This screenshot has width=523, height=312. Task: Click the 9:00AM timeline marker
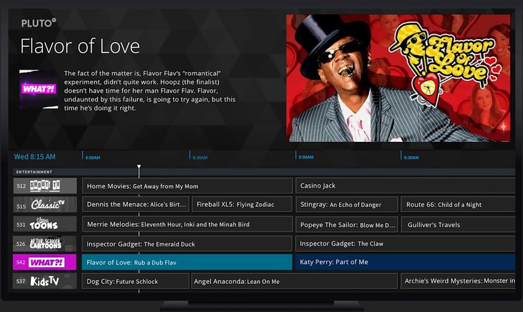pyautogui.click(x=306, y=157)
